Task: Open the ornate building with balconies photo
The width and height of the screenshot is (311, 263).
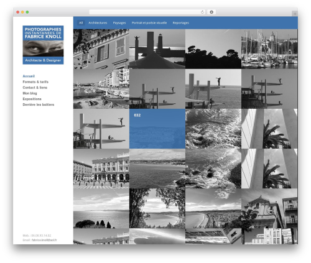Action: pyautogui.click(x=269, y=208)
